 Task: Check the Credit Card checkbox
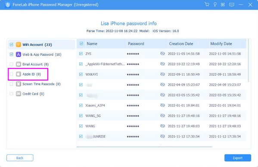(x=11, y=94)
